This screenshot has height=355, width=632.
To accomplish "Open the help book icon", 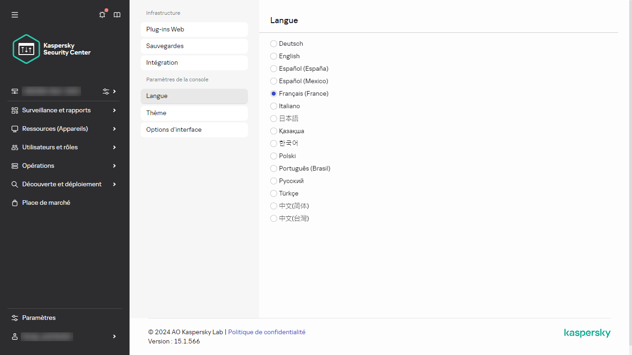I will (x=117, y=15).
